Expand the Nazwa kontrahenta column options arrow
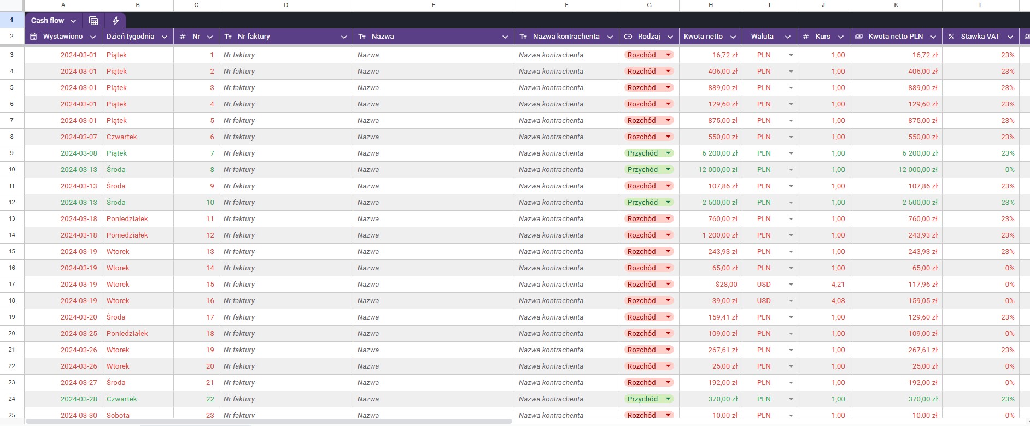 pyautogui.click(x=610, y=37)
